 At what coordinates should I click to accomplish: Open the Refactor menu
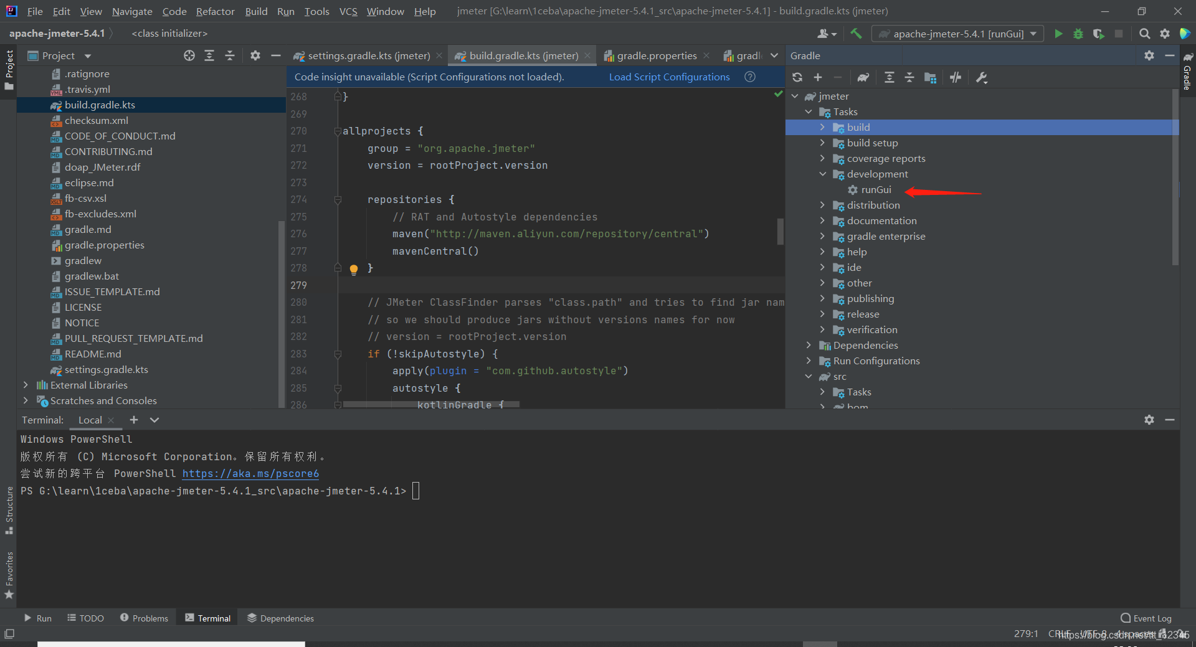click(x=215, y=11)
